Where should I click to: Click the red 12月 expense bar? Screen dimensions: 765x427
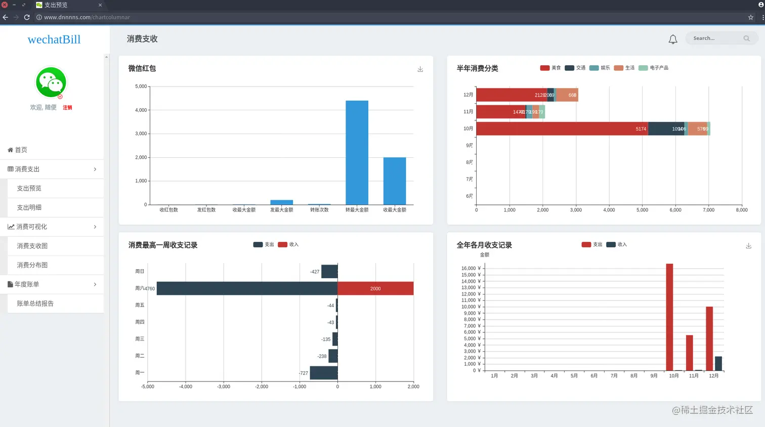pos(709,338)
